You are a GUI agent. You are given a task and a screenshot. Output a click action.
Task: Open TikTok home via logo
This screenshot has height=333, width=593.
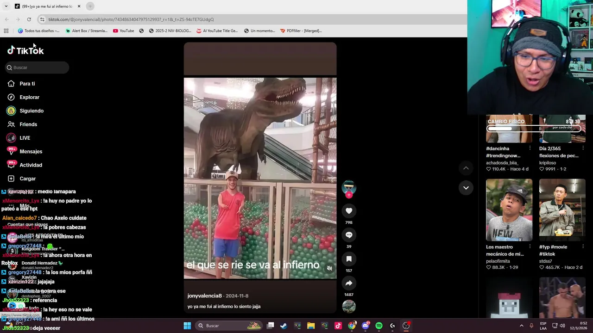25,50
